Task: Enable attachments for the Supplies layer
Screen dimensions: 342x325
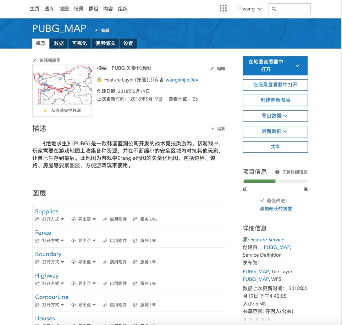Action: tap(118, 219)
